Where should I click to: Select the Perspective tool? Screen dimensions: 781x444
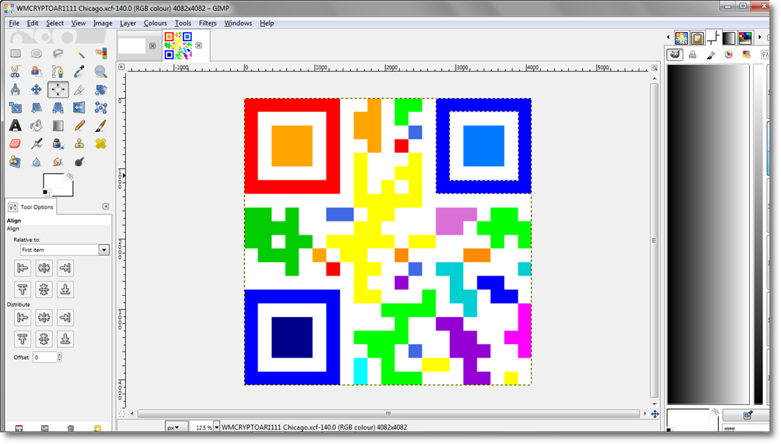point(58,108)
